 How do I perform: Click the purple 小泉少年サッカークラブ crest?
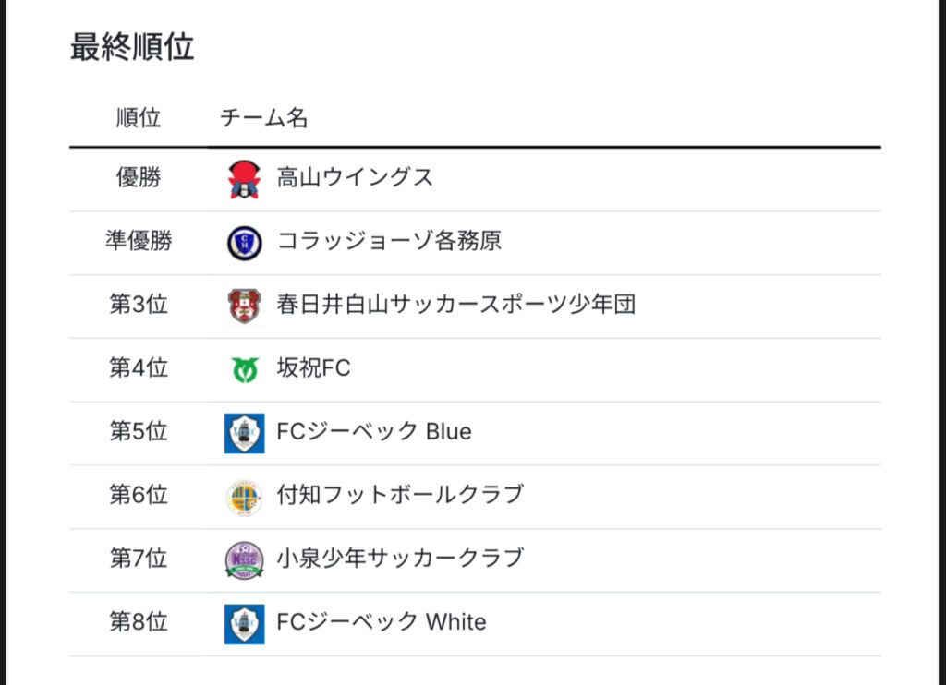(244, 560)
